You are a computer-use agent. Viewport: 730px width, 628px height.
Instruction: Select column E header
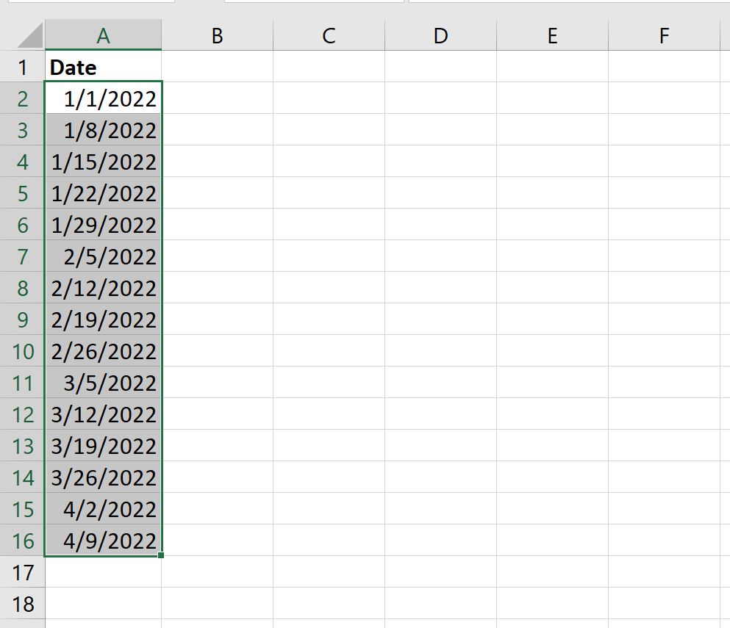point(553,35)
